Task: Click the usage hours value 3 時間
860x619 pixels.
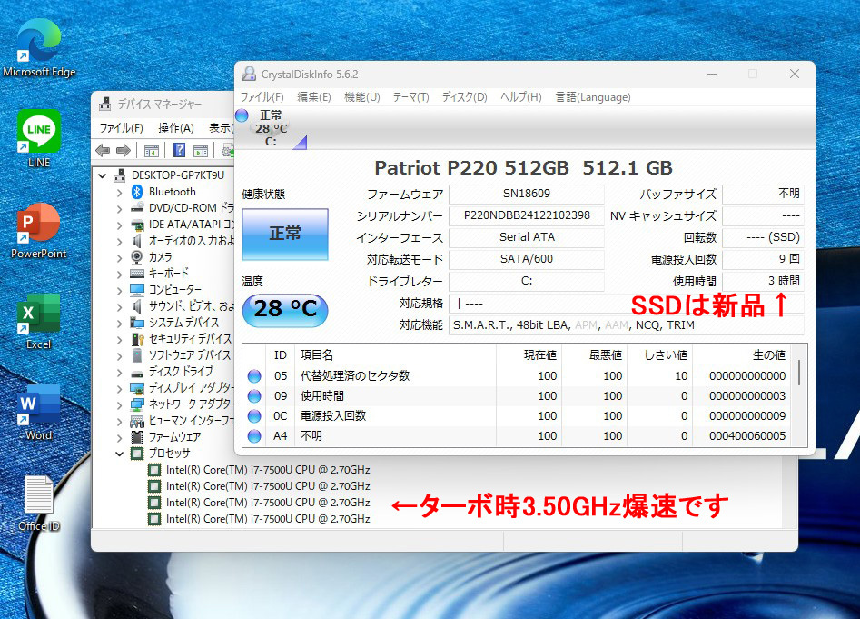Action: (x=763, y=281)
